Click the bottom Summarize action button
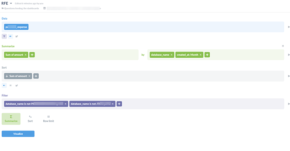The width and height of the screenshot is (290, 151). 11,119
